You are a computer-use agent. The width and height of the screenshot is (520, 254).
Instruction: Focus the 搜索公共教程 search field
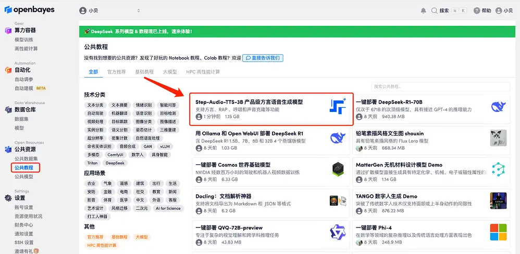point(441,86)
